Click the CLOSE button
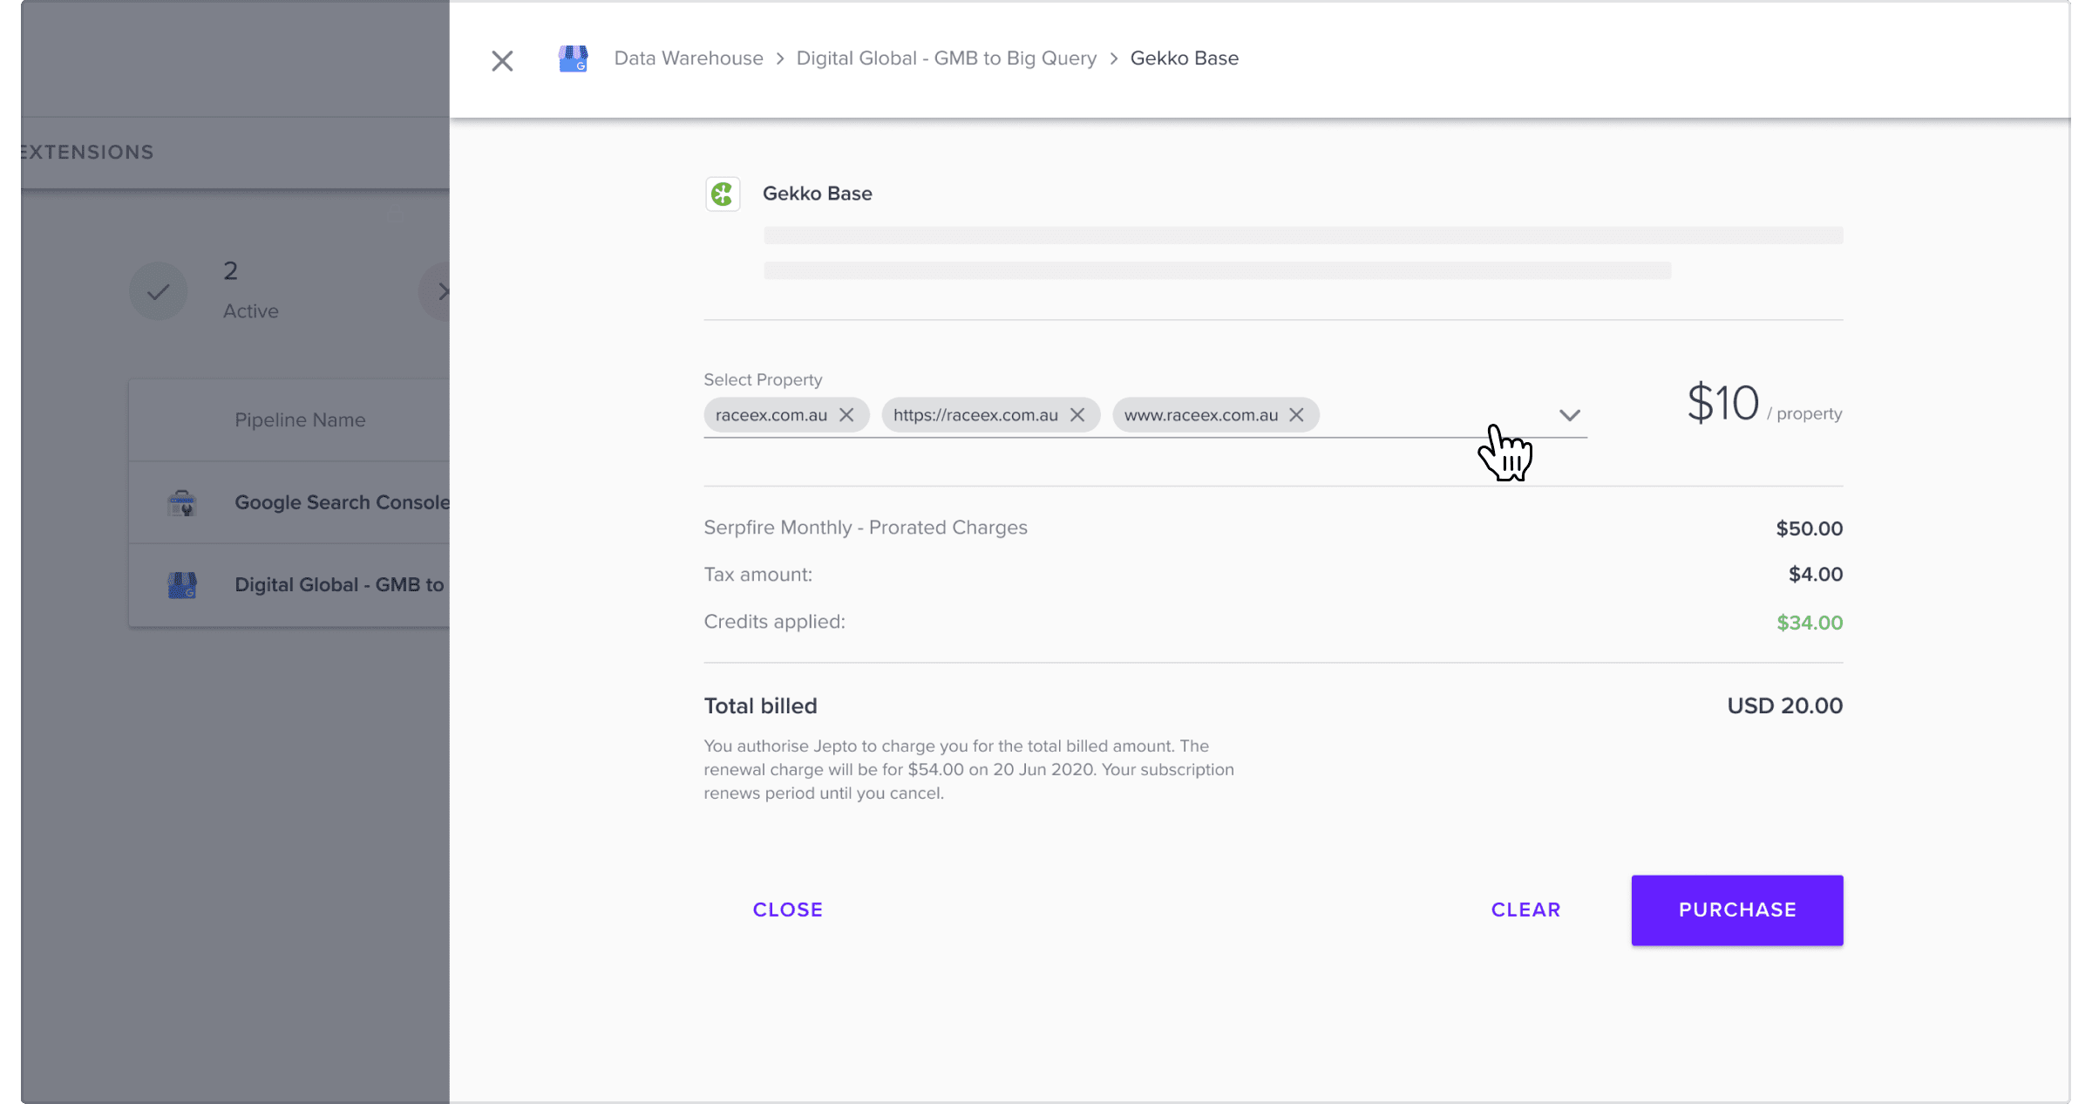 788,910
